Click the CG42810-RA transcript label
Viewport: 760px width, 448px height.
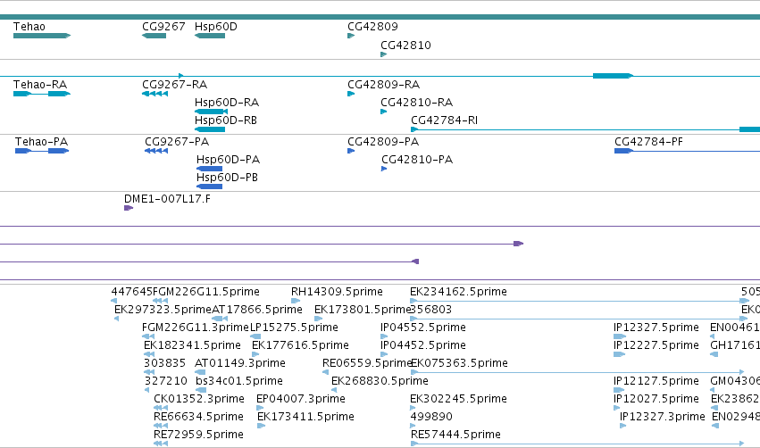pyautogui.click(x=416, y=103)
